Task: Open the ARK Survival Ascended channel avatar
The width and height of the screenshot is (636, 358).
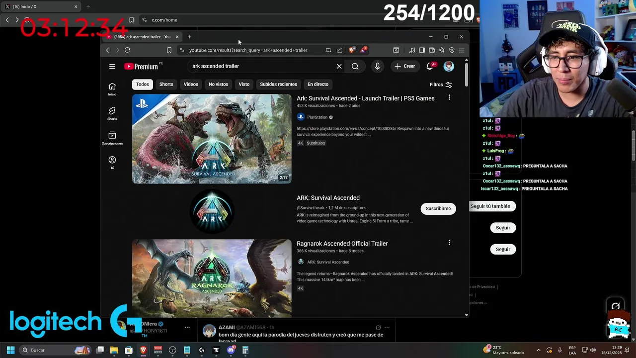Action: pos(212,211)
